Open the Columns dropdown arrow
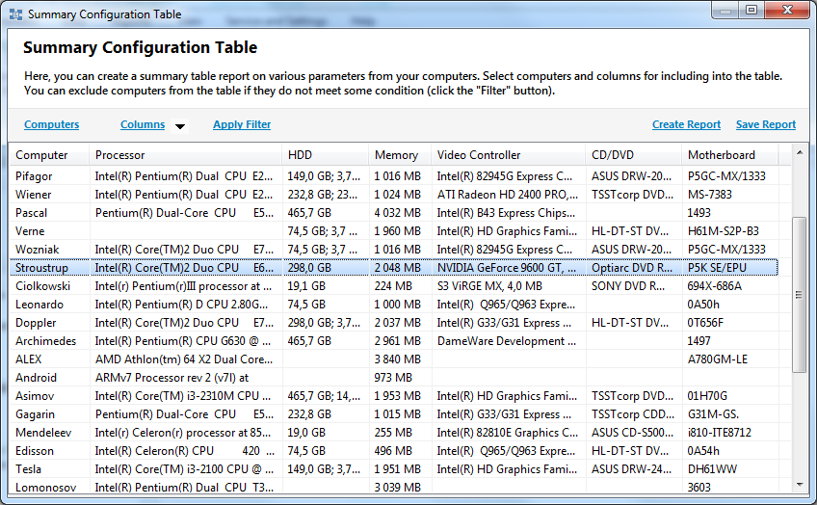This screenshot has width=817, height=505. 179,125
